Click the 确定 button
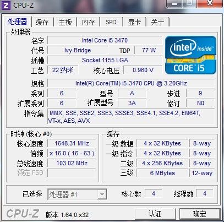224x222 pixels. click(200, 214)
